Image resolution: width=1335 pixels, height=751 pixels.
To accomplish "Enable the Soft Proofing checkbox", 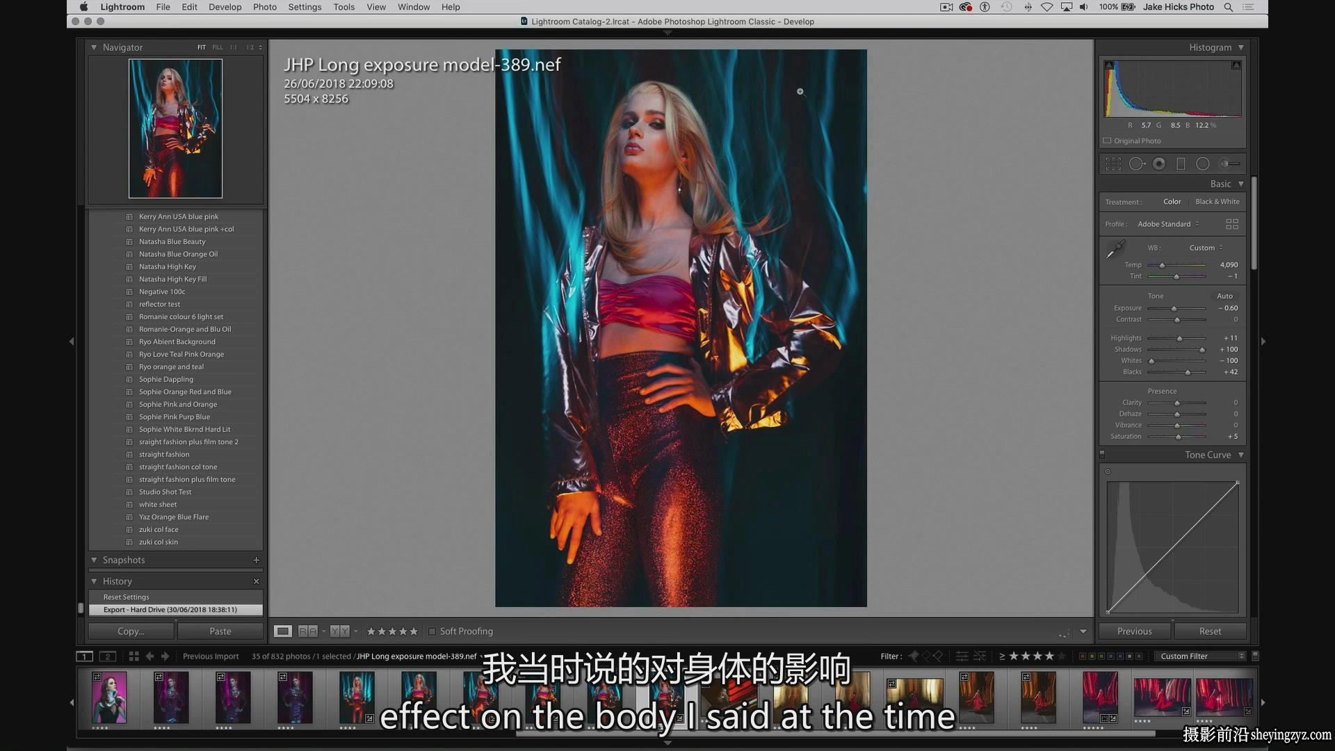I will coord(432,631).
